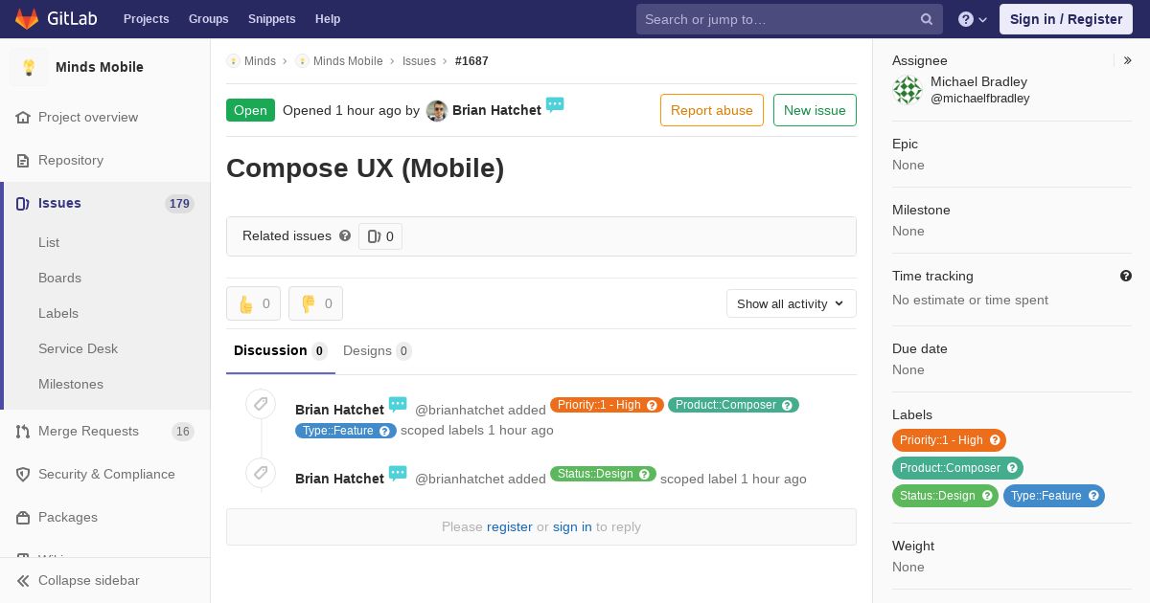This screenshot has height=603, width=1150.
Task: Click Collapse sidebar double-chevron icon
Action: pyautogui.click(x=23, y=580)
